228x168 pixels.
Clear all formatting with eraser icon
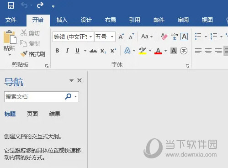pyautogui.click(x=164, y=37)
